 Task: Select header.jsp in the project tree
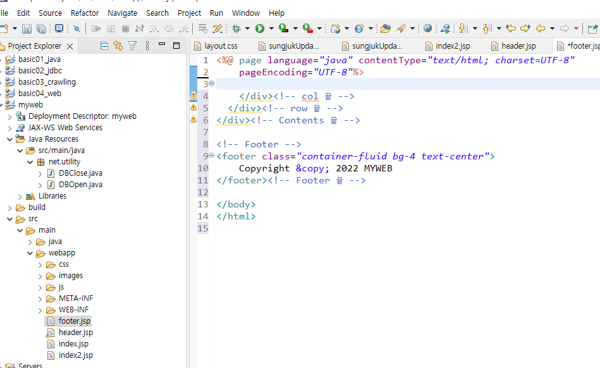pyautogui.click(x=75, y=333)
